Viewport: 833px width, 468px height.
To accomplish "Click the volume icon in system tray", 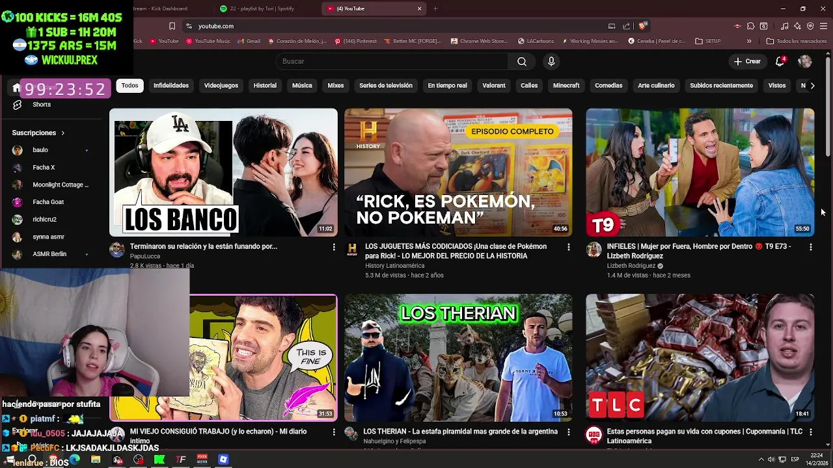I will click(x=771, y=460).
